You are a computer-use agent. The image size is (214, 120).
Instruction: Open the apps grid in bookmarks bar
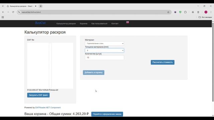coord(3,17)
